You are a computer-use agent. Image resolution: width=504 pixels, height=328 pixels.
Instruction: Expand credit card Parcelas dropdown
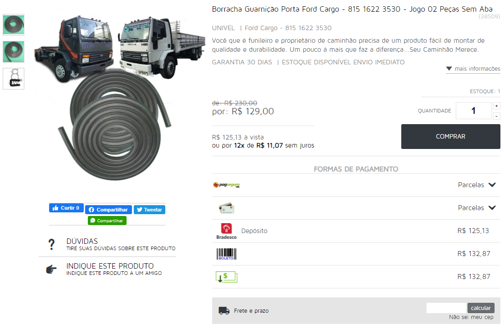point(477,208)
